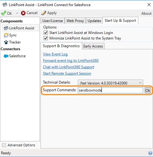Select the Support & Diagnostics tab
Screen dimensions: 153x157
[61, 46]
